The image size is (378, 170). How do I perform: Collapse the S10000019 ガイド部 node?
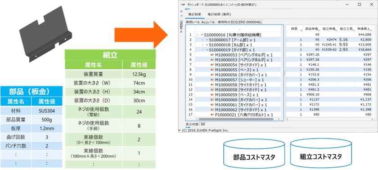click(x=202, y=50)
